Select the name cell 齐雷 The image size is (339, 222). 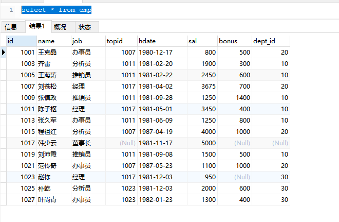[54, 63]
